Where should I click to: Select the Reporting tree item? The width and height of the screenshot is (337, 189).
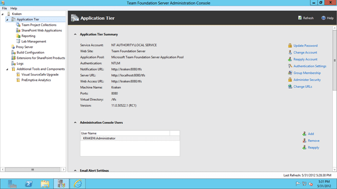(28, 36)
